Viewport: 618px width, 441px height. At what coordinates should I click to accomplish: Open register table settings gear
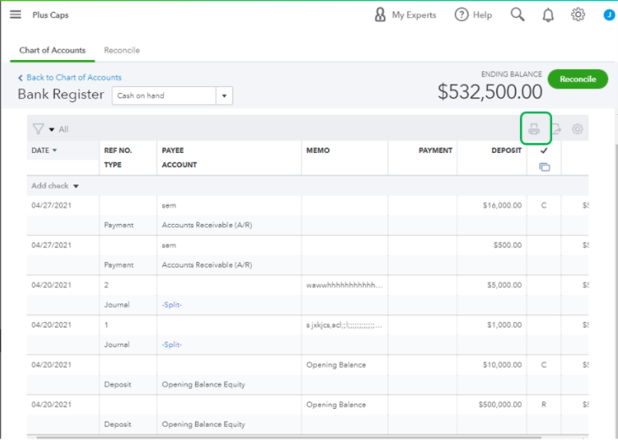point(578,129)
